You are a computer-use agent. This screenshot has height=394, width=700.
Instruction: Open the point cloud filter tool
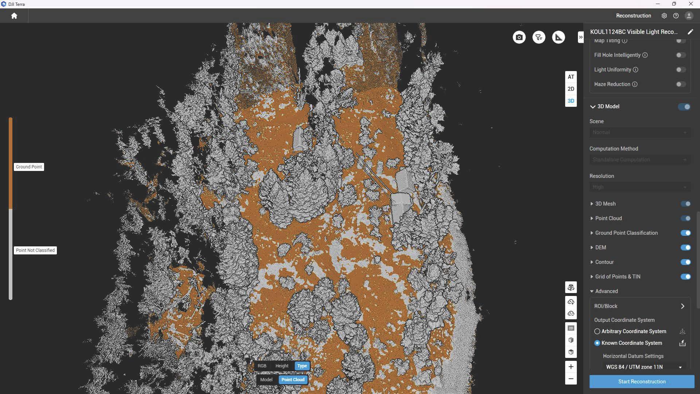pyautogui.click(x=539, y=37)
